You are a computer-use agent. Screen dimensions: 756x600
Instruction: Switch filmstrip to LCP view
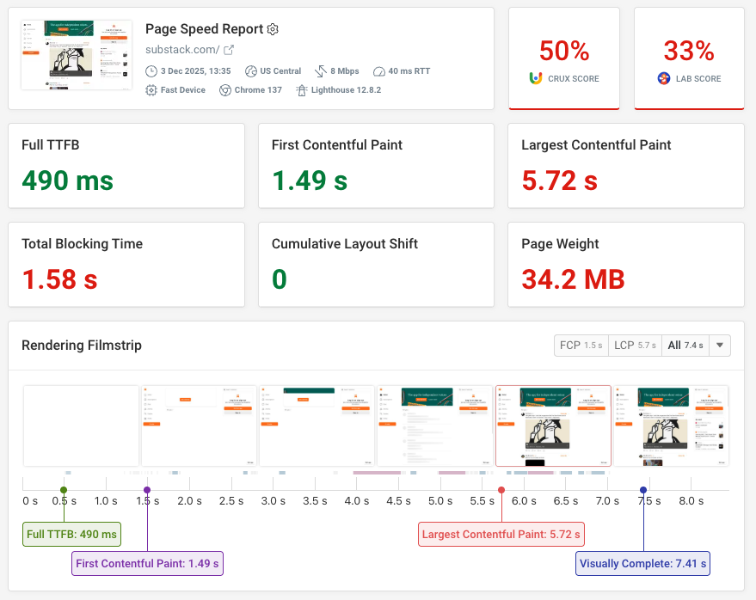point(635,345)
